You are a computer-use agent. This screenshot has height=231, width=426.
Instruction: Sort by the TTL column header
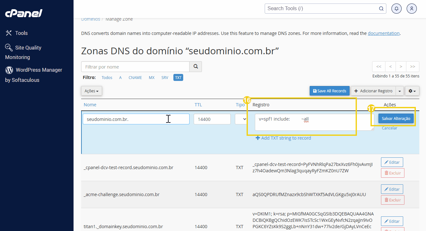tap(198, 105)
